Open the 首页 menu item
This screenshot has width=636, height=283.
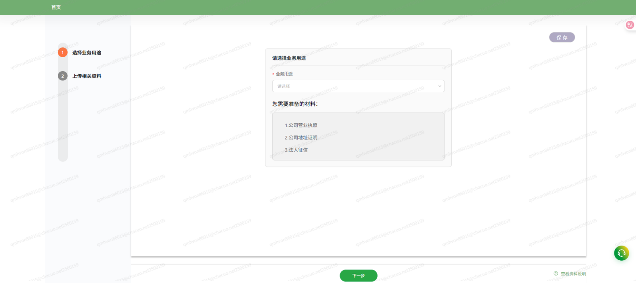[x=56, y=7]
